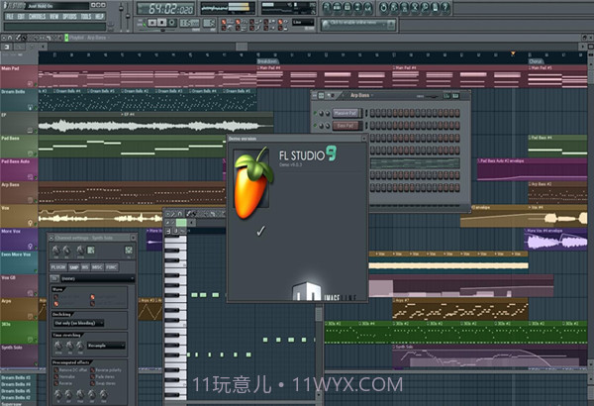Open the green playlist options menu icon
Screen dimensions: 594x406
pyautogui.click(x=66, y=38)
